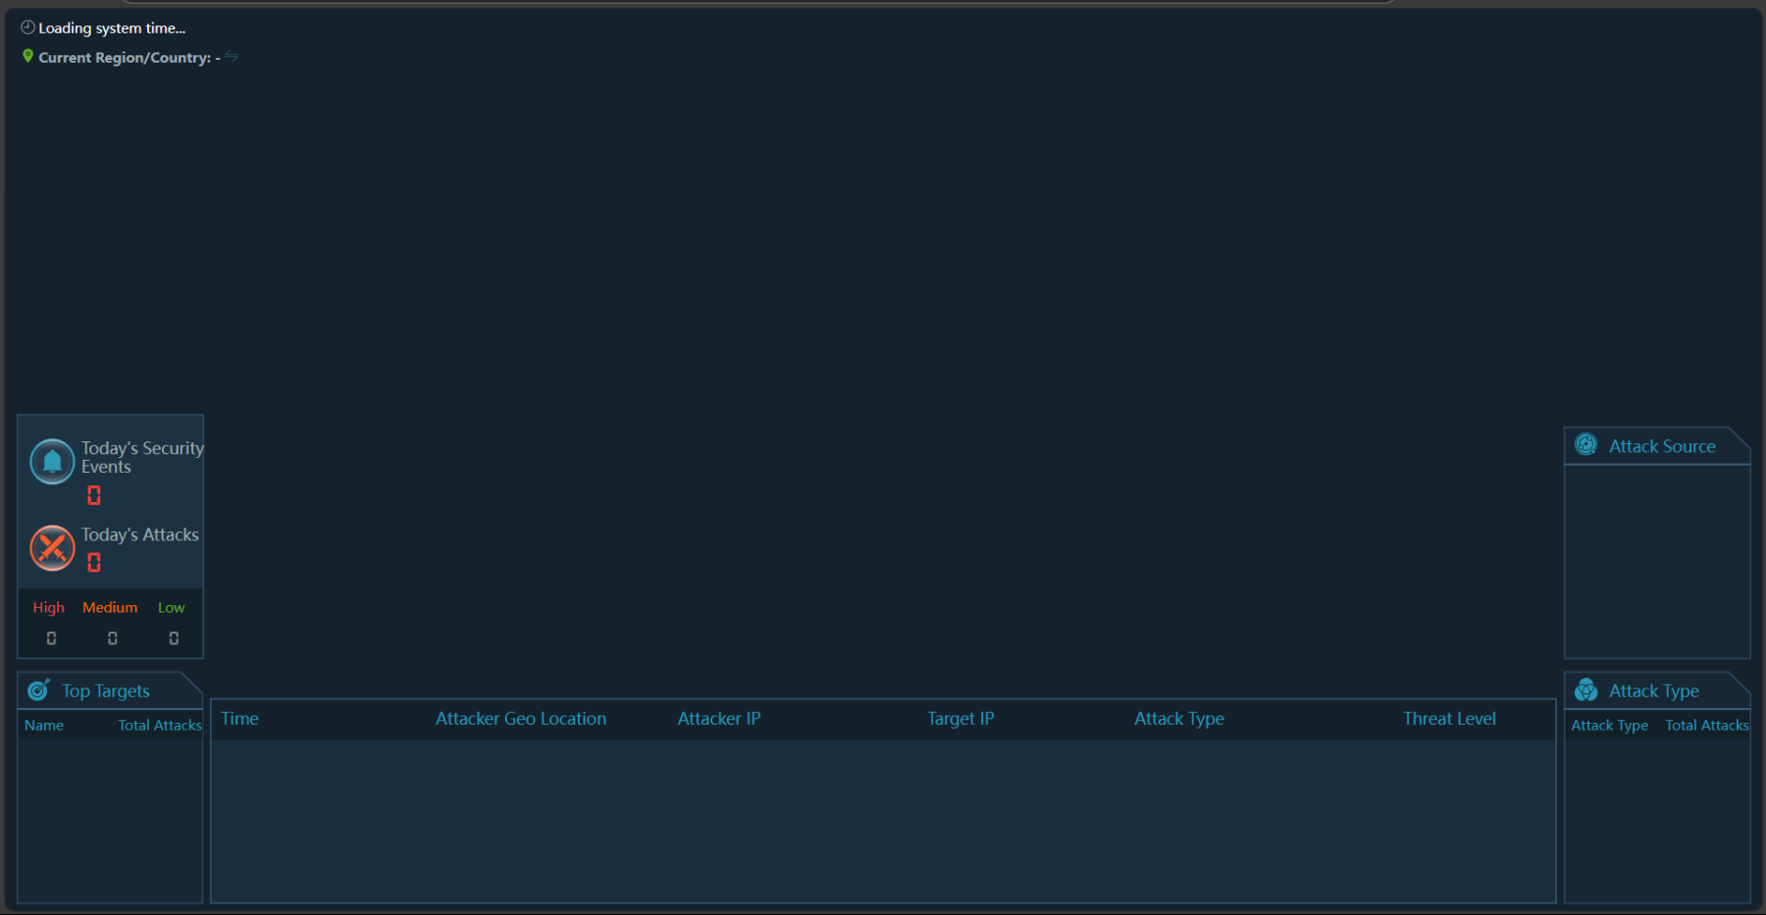Click the Name column in Top Targets
The height and width of the screenshot is (915, 1766).
[44, 726]
